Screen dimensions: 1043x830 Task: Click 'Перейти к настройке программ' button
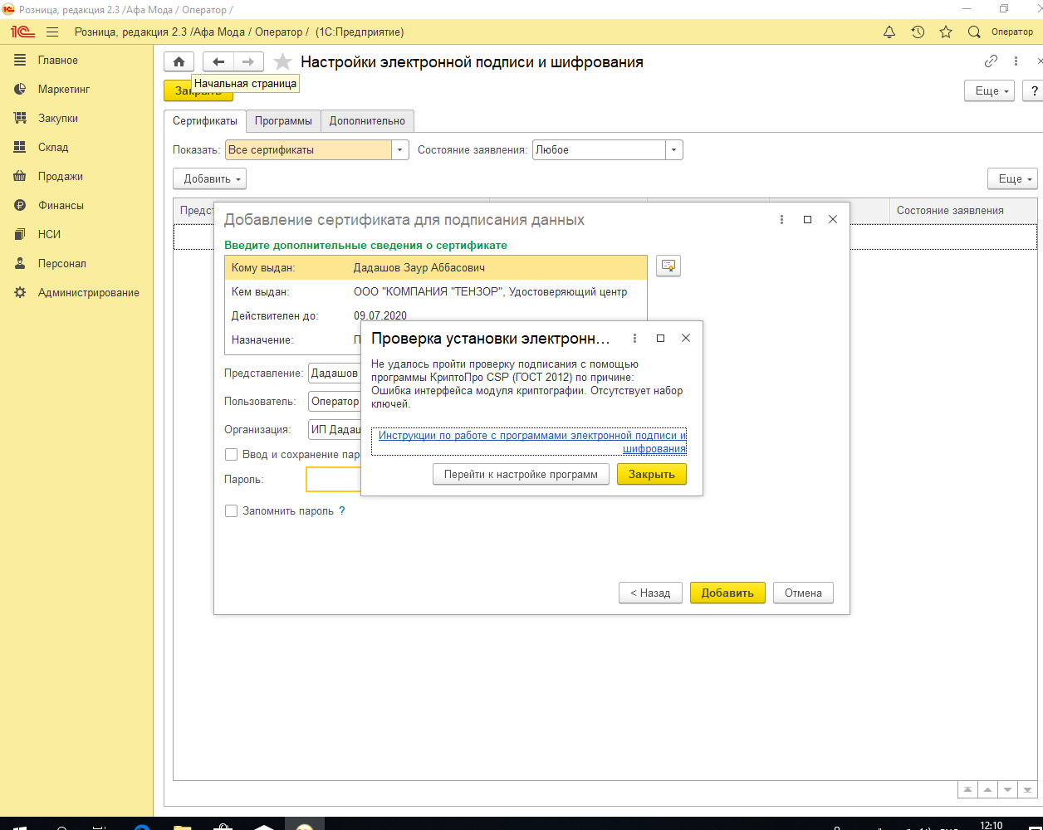pyautogui.click(x=521, y=475)
